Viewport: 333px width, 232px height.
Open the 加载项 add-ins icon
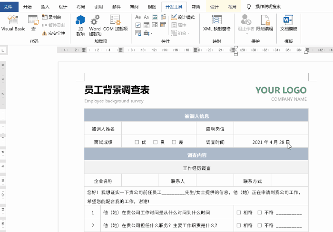click(80, 24)
